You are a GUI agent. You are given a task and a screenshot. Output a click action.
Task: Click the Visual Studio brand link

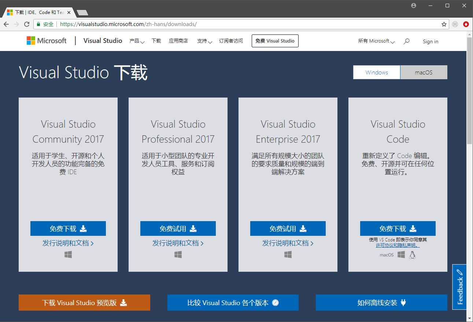(103, 41)
